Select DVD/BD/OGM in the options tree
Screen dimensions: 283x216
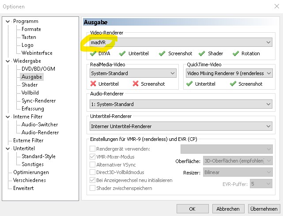coord(38,69)
